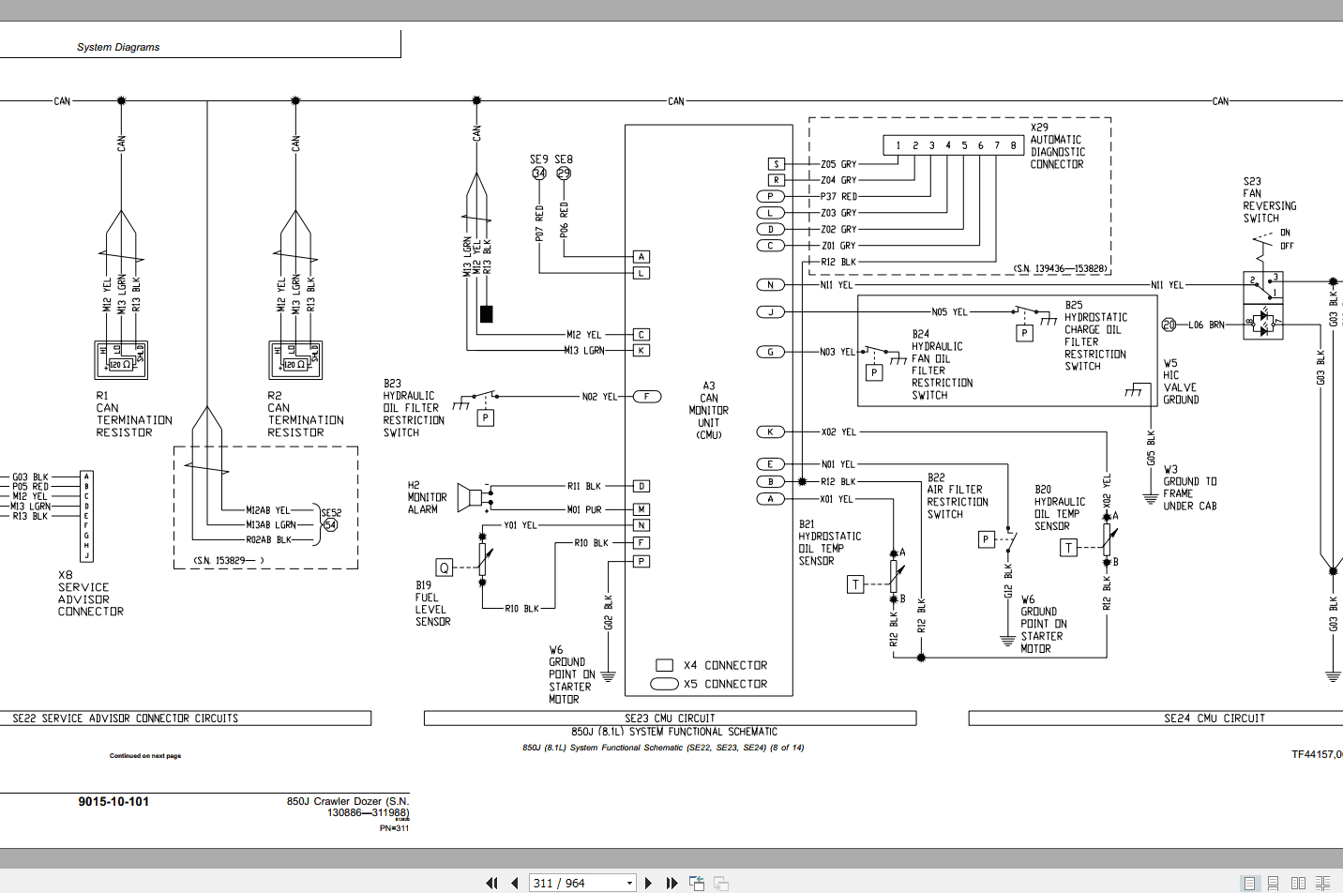The image size is (1343, 893).
Task: Switch to two-page facing layout
Action: (1298, 883)
